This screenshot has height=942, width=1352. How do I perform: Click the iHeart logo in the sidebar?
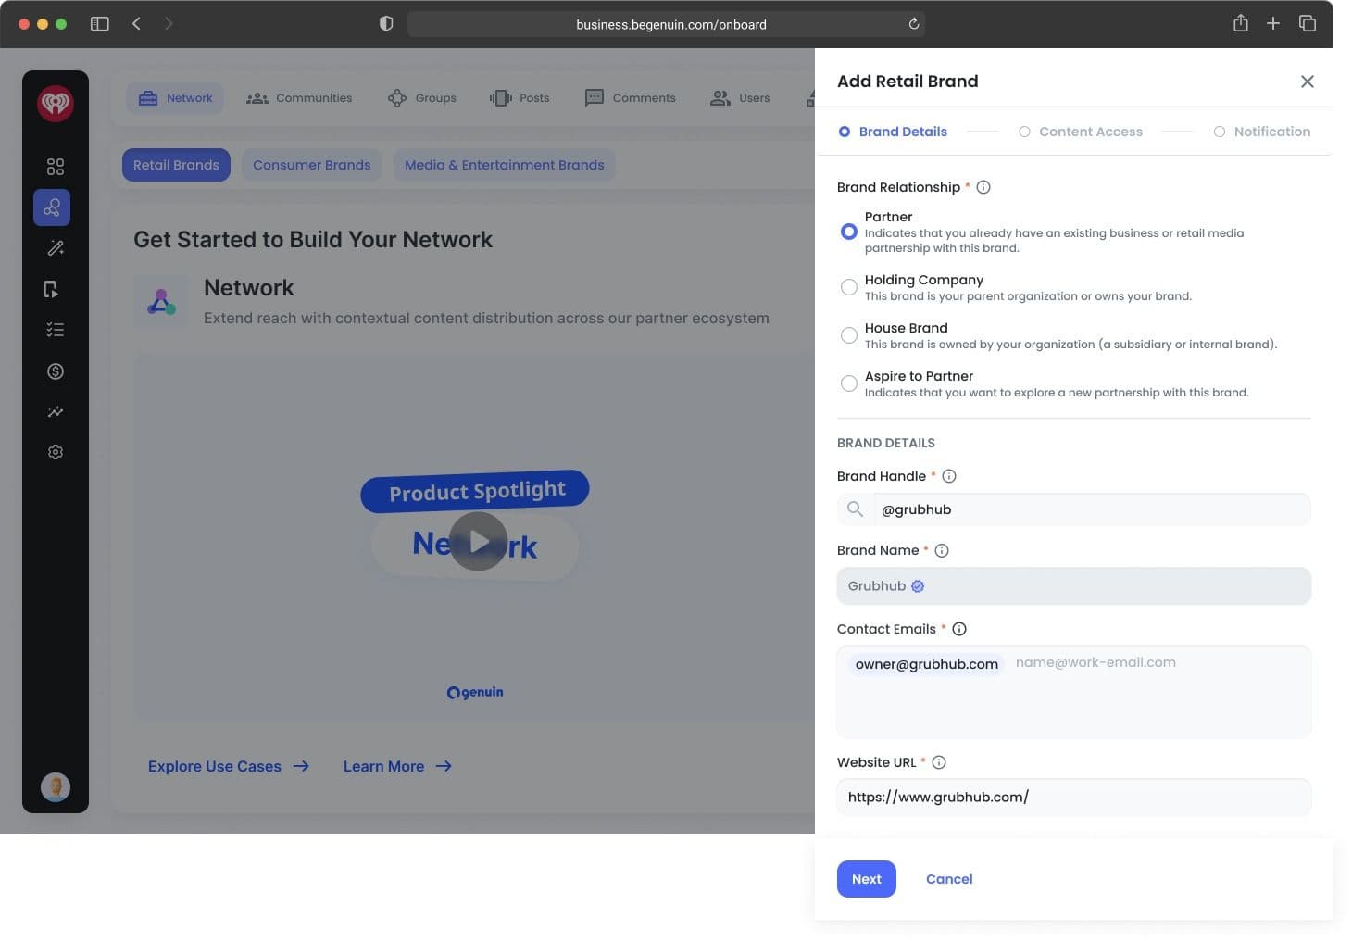pyautogui.click(x=56, y=103)
